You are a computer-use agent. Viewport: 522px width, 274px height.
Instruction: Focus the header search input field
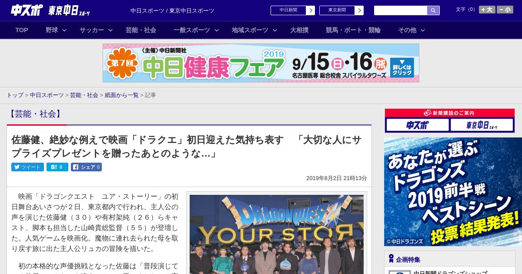[401, 10]
